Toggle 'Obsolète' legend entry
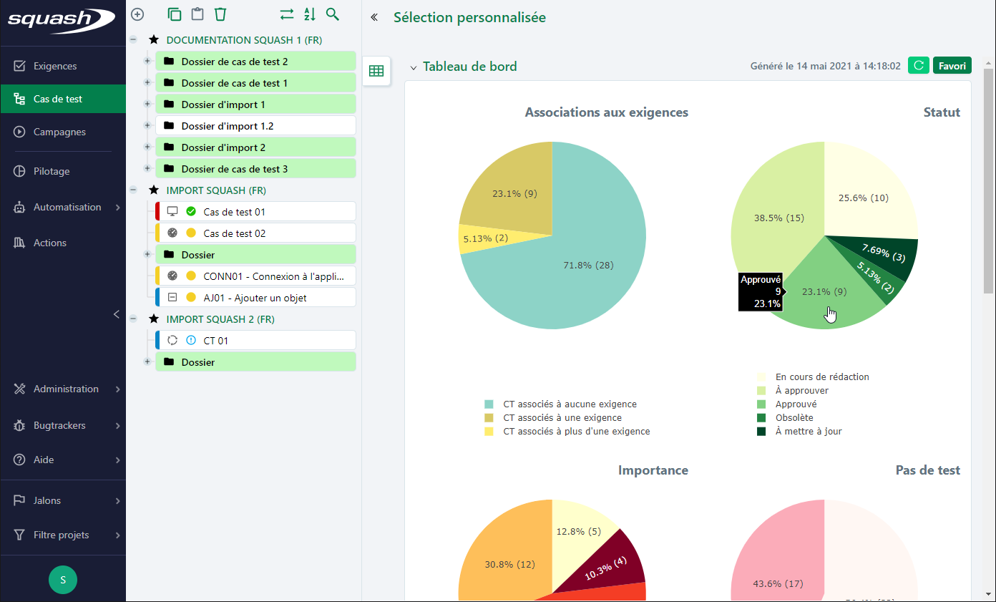The image size is (996, 602). (x=794, y=418)
